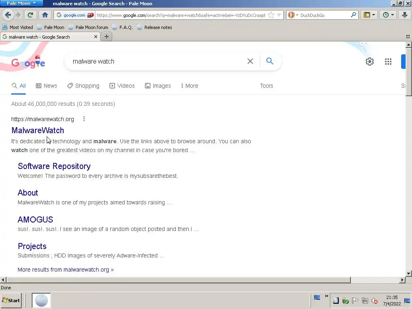Open More results from malwarewatch.org
The height and width of the screenshot is (309, 412).
point(66,270)
